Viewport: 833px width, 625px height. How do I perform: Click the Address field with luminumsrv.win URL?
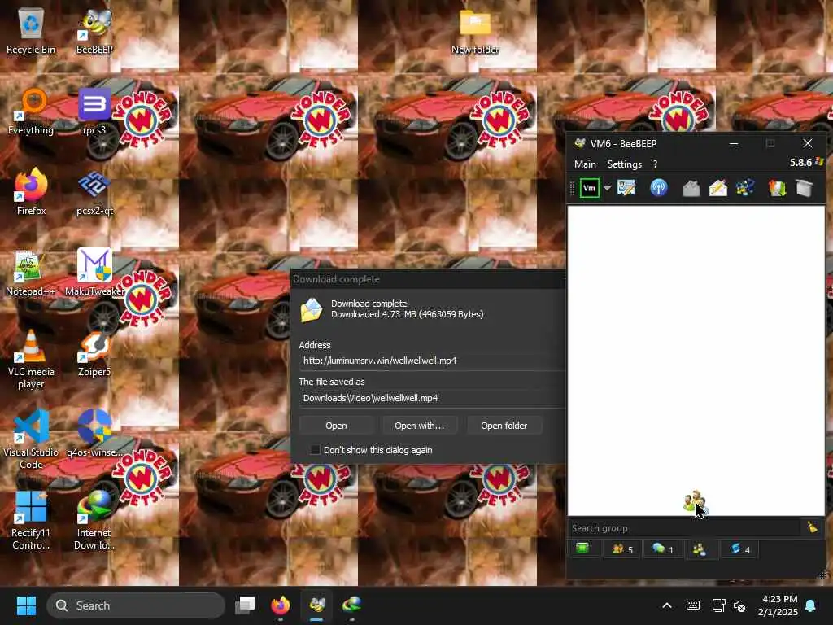tap(432, 361)
